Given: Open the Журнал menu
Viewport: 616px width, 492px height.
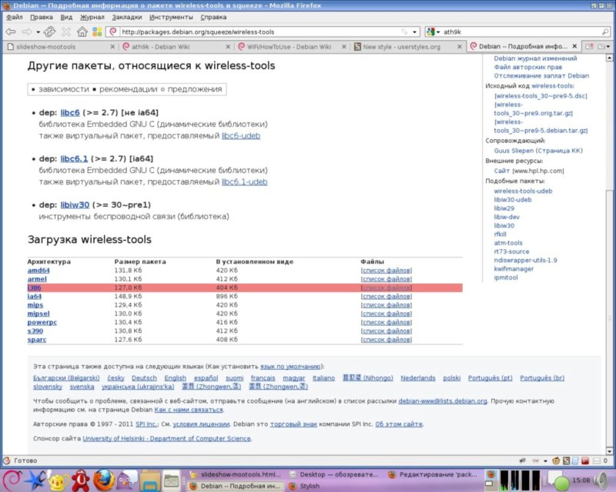Looking at the screenshot, I should (92, 17).
